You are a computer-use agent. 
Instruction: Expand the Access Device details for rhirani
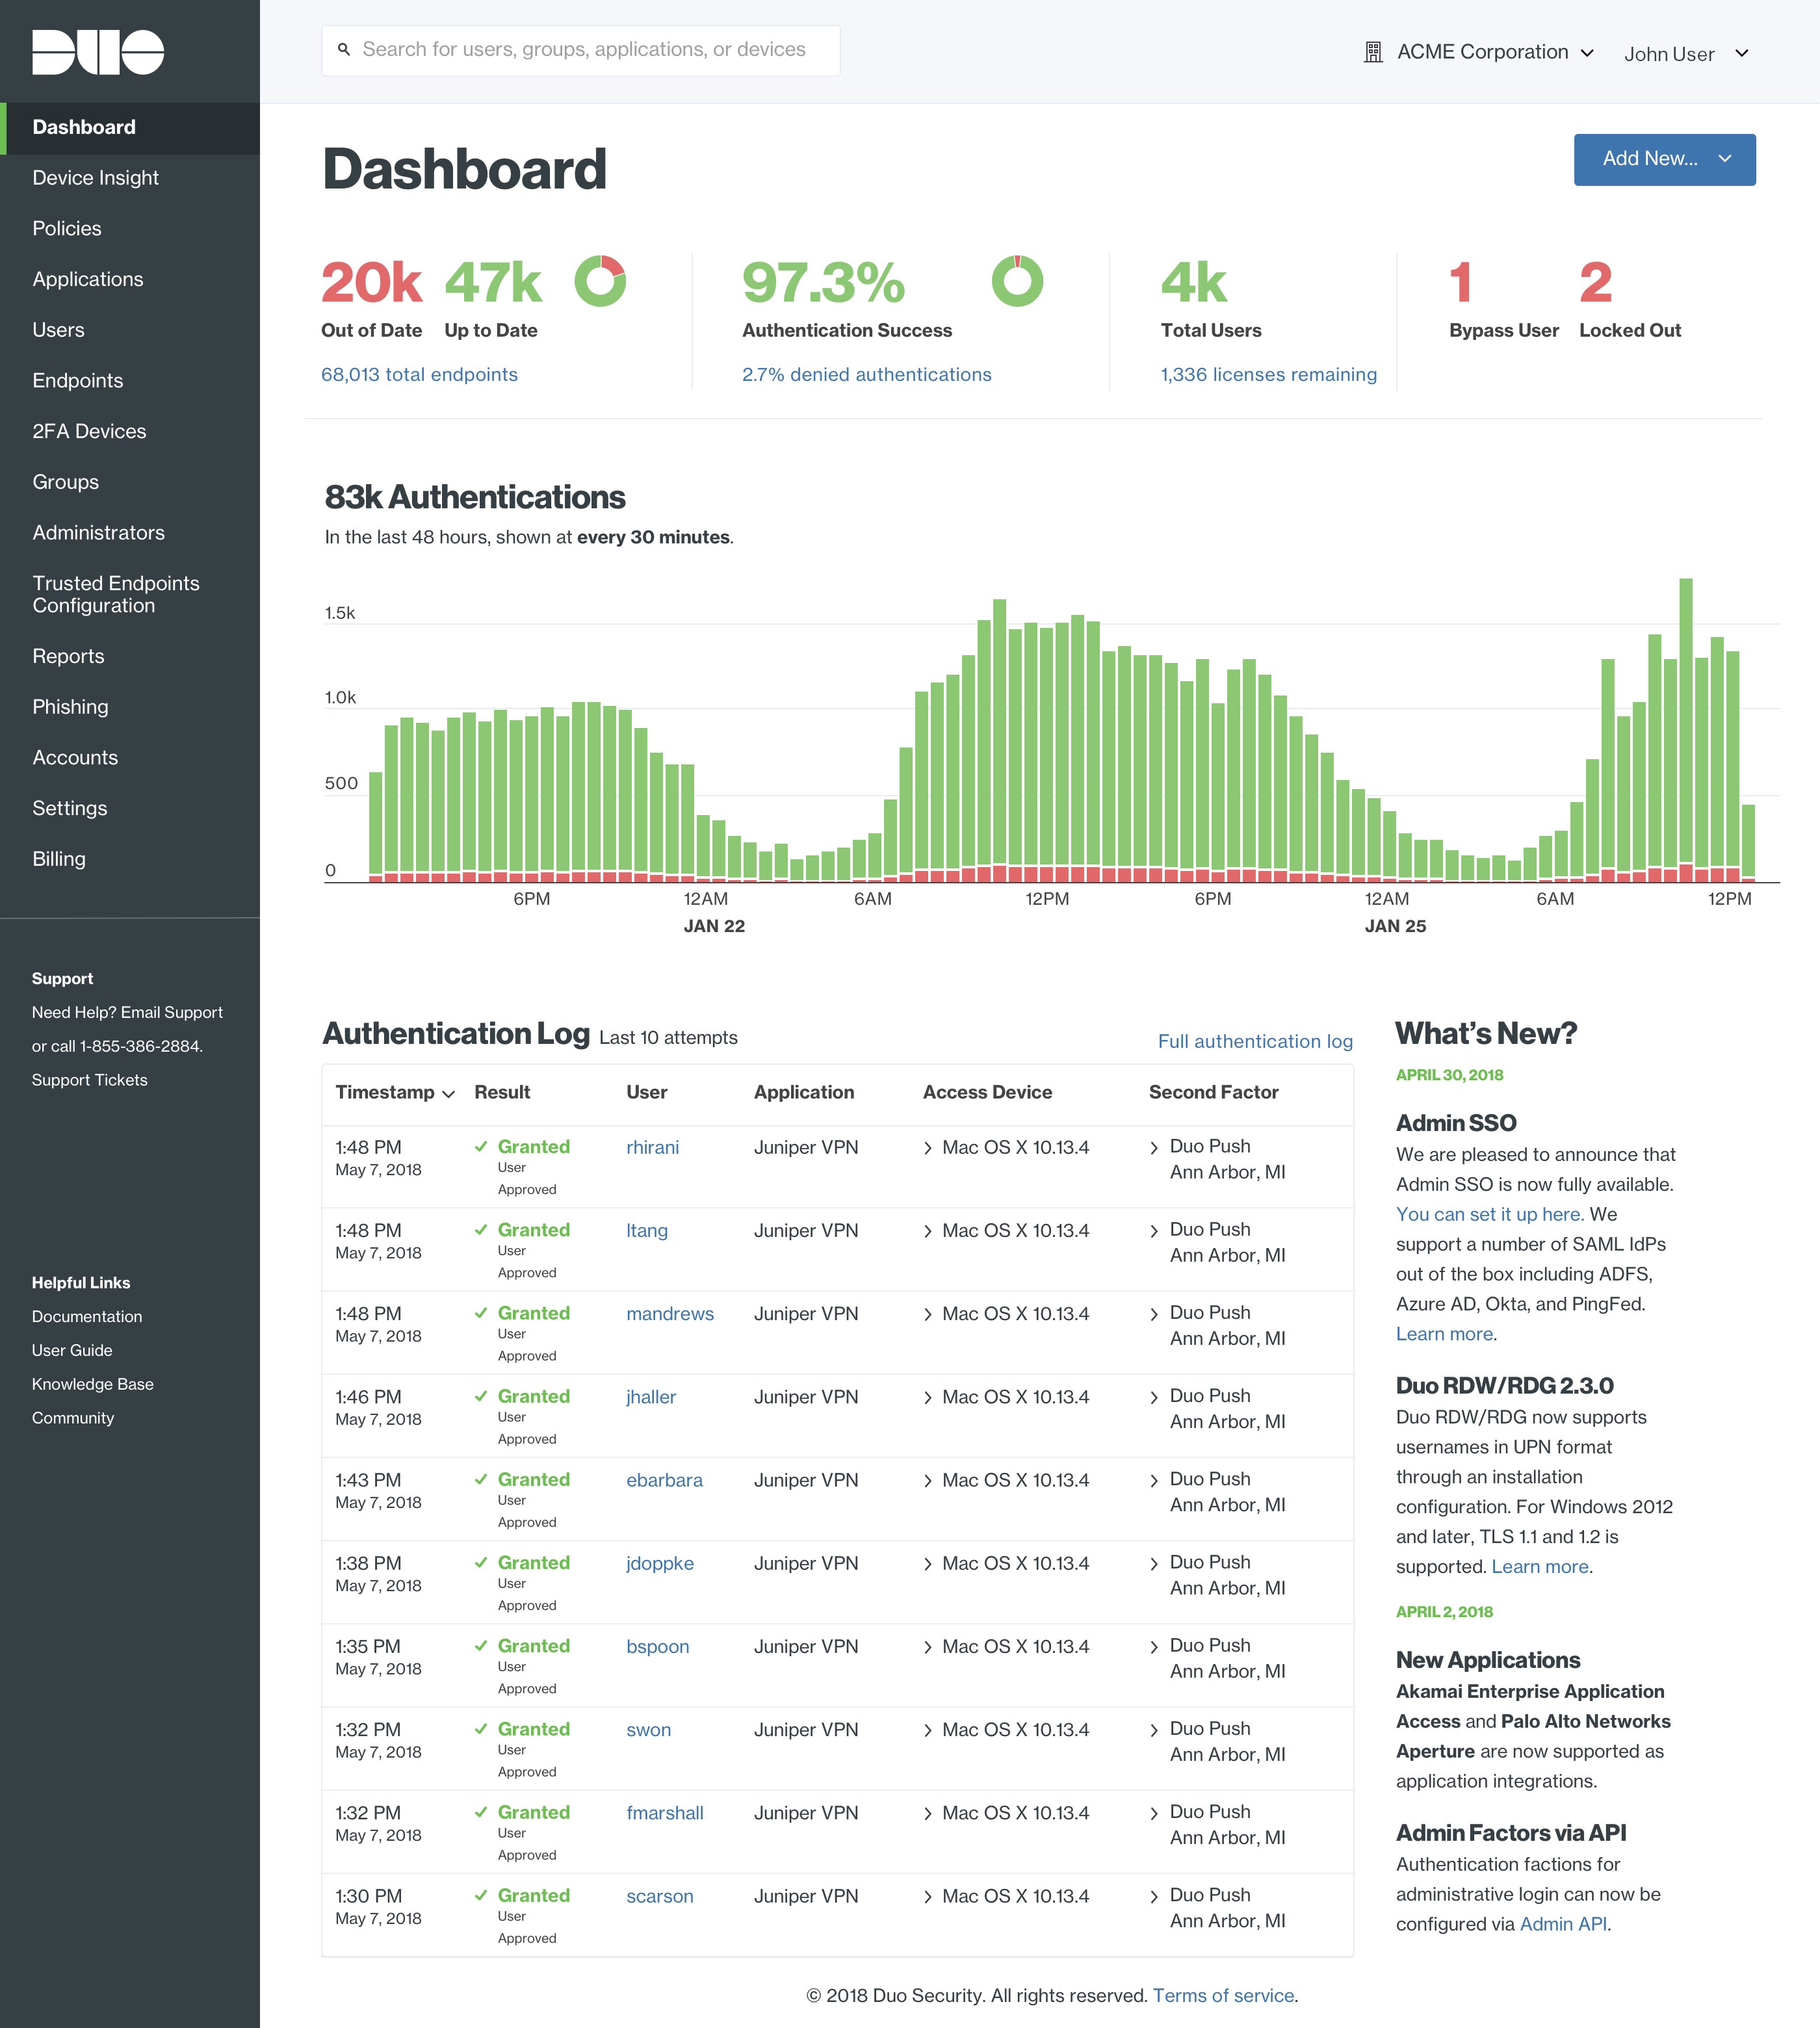point(928,1148)
